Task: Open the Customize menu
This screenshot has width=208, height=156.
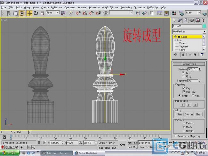Action: pos(139,7)
